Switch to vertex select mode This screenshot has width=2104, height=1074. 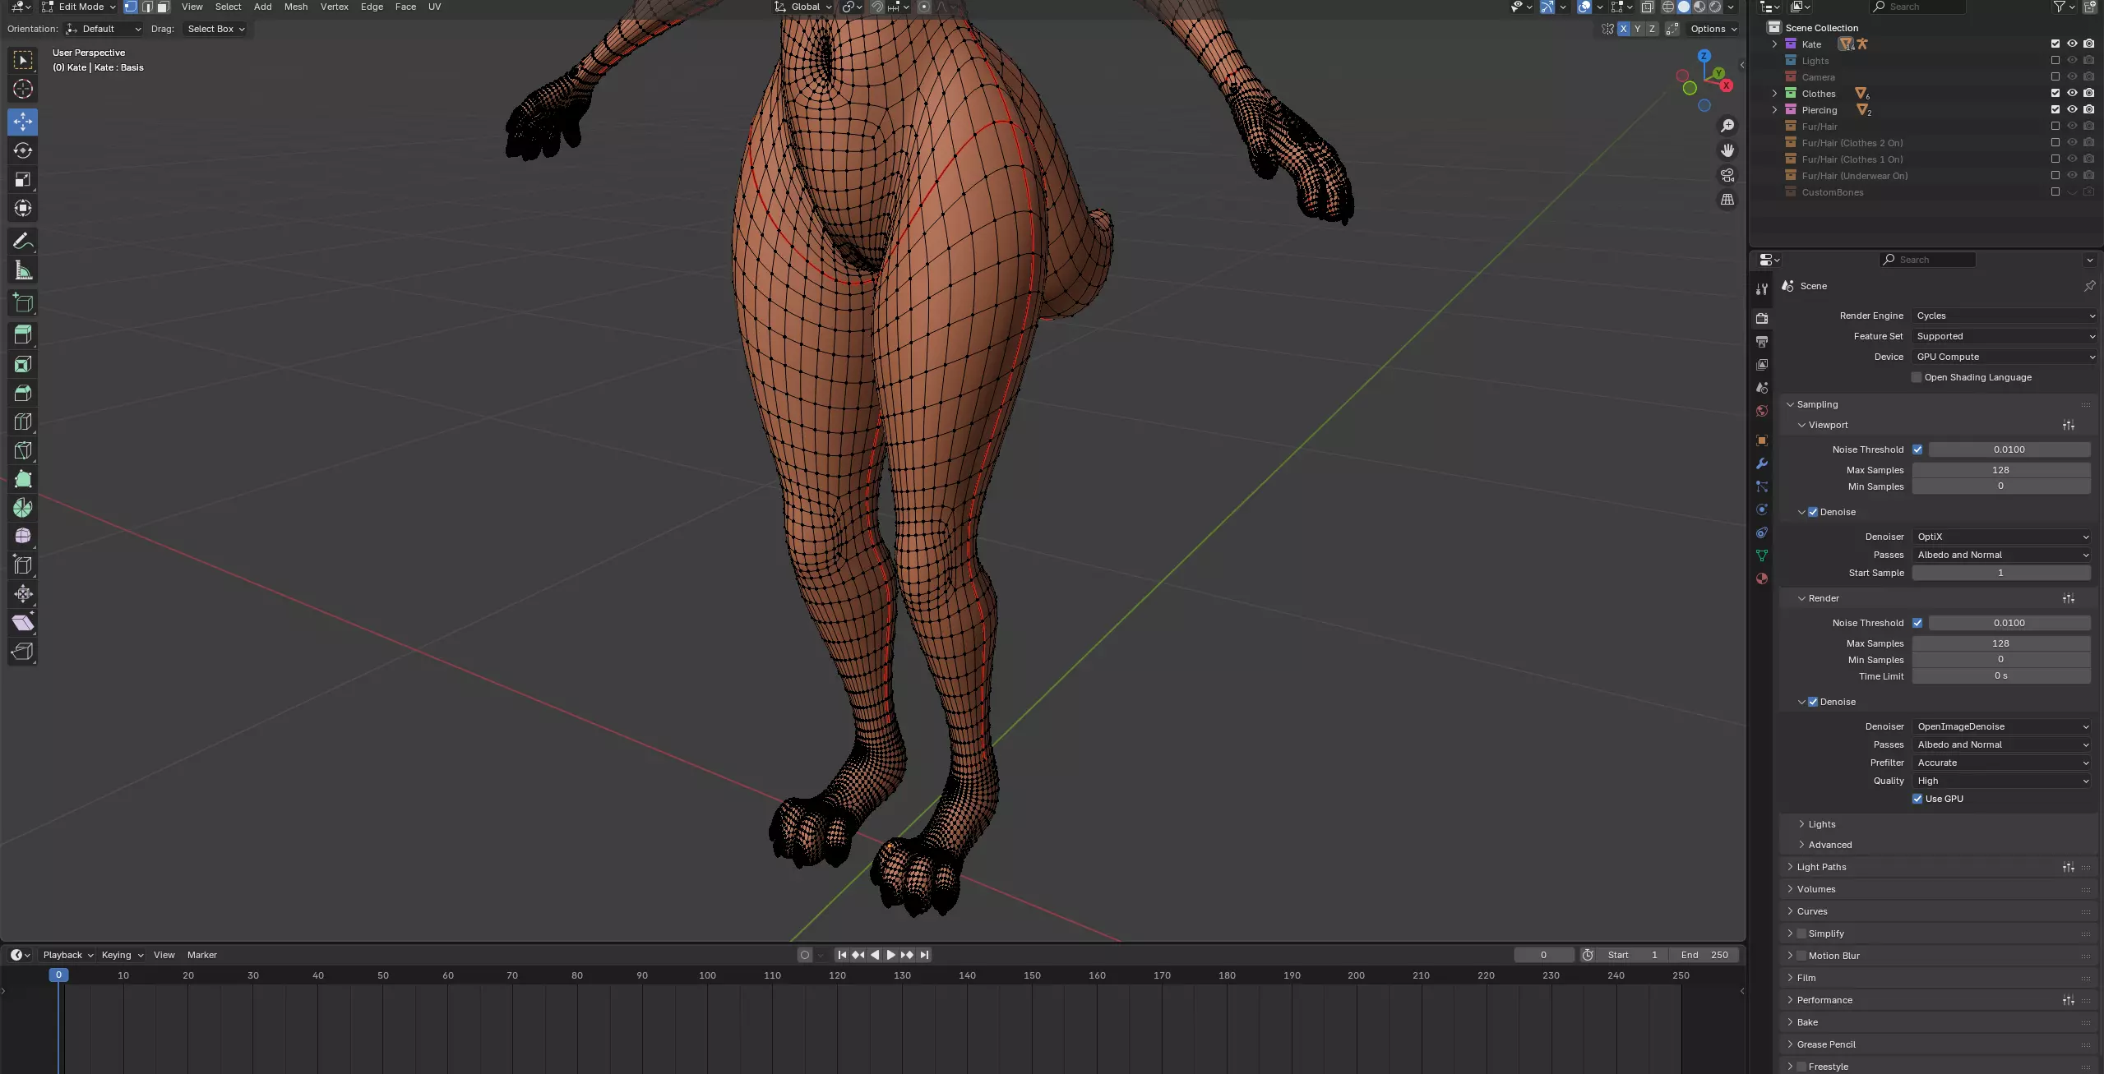pos(130,7)
